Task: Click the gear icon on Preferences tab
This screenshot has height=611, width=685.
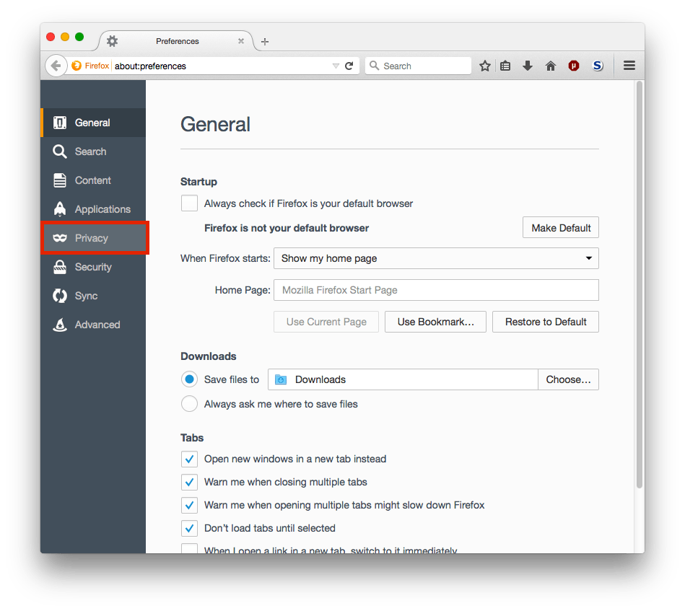Action: [x=113, y=41]
